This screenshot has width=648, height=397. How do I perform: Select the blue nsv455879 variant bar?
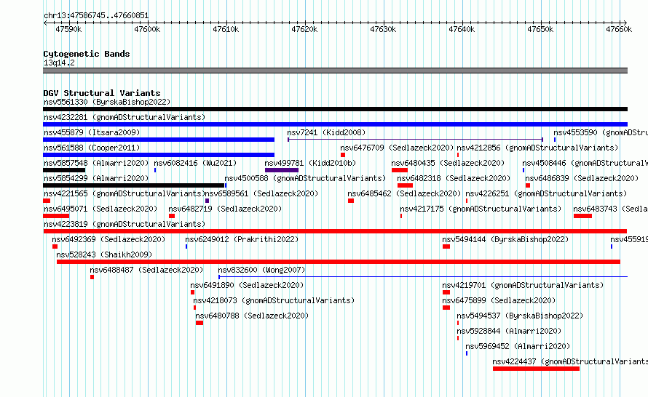click(159, 140)
